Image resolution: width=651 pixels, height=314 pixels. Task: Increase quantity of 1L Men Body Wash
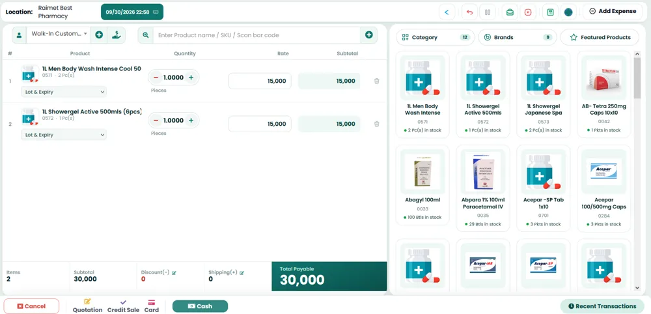tap(191, 78)
